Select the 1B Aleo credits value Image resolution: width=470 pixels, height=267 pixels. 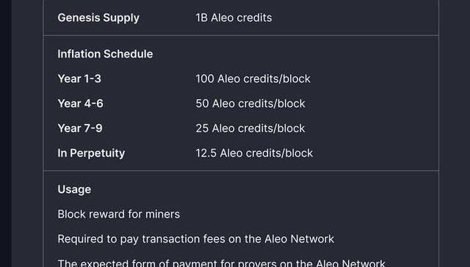click(234, 18)
